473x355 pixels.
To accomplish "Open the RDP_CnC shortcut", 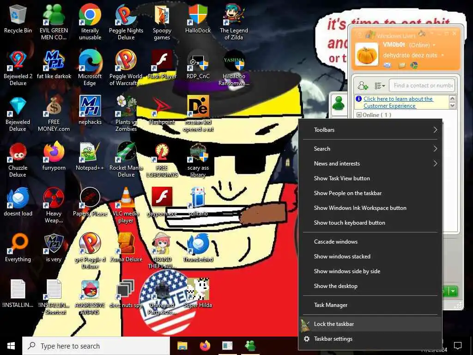I will click(198, 65).
